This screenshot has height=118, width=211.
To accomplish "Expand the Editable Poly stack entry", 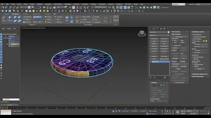I will point(150,62).
